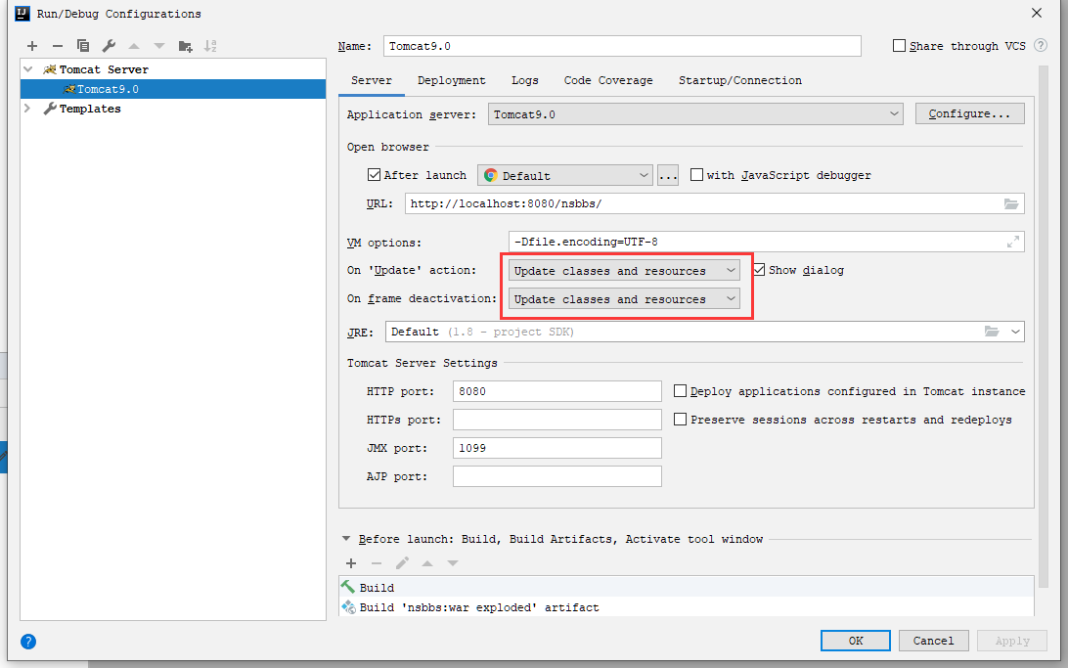Edit before-launch task pencil icon
This screenshot has height=668, width=1068.
[x=402, y=563]
